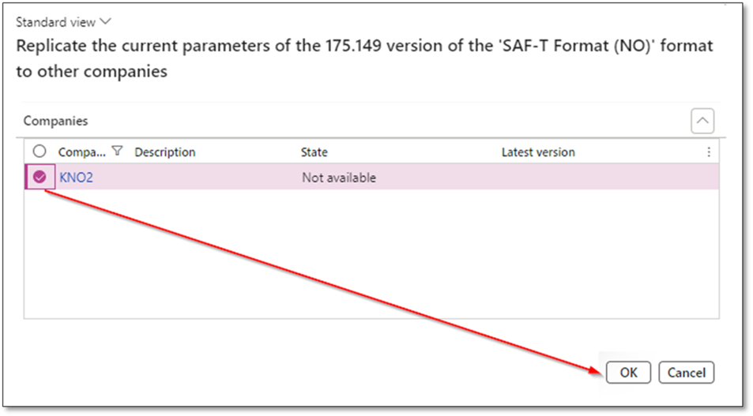This screenshot has width=753, height=416.
Task: Click empty grid area below KNO2 row
Action: pyautogui.click(x=371, y=253)
